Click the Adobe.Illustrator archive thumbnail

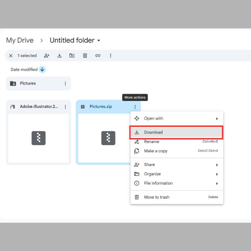(x=38, y=138)
